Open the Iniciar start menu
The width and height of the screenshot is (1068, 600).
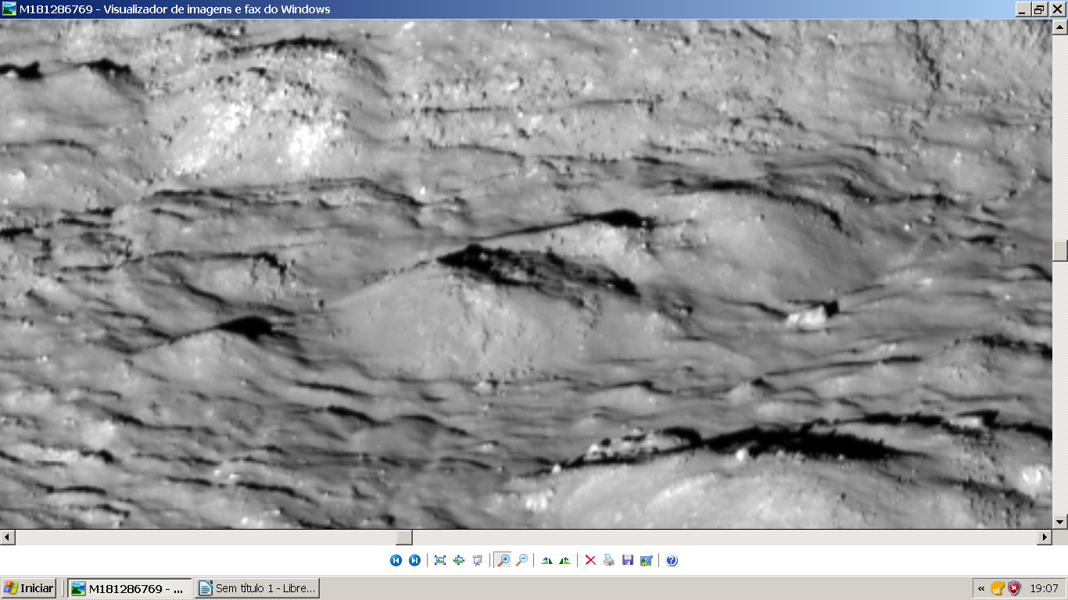29,588
